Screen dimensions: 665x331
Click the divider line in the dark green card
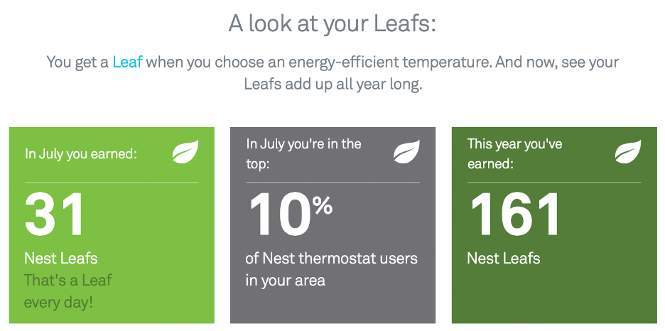tap(554, 183)
